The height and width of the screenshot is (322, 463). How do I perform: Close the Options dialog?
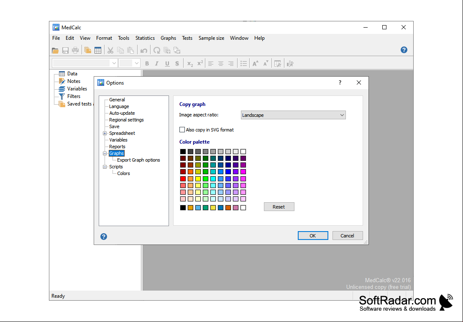[359, 83]
